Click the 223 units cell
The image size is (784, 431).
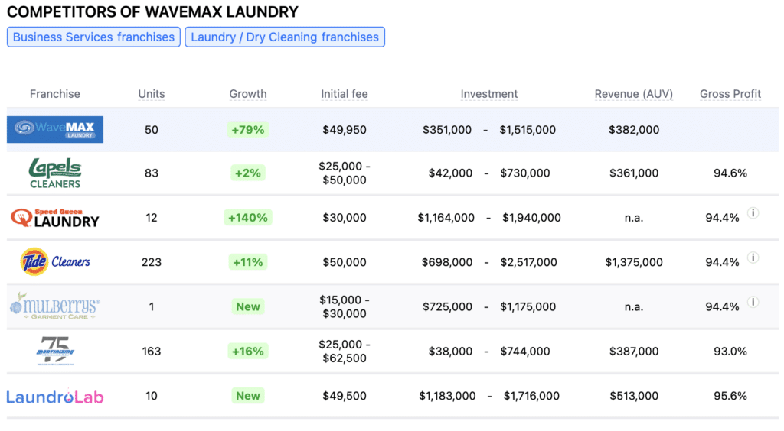point(152,262)
